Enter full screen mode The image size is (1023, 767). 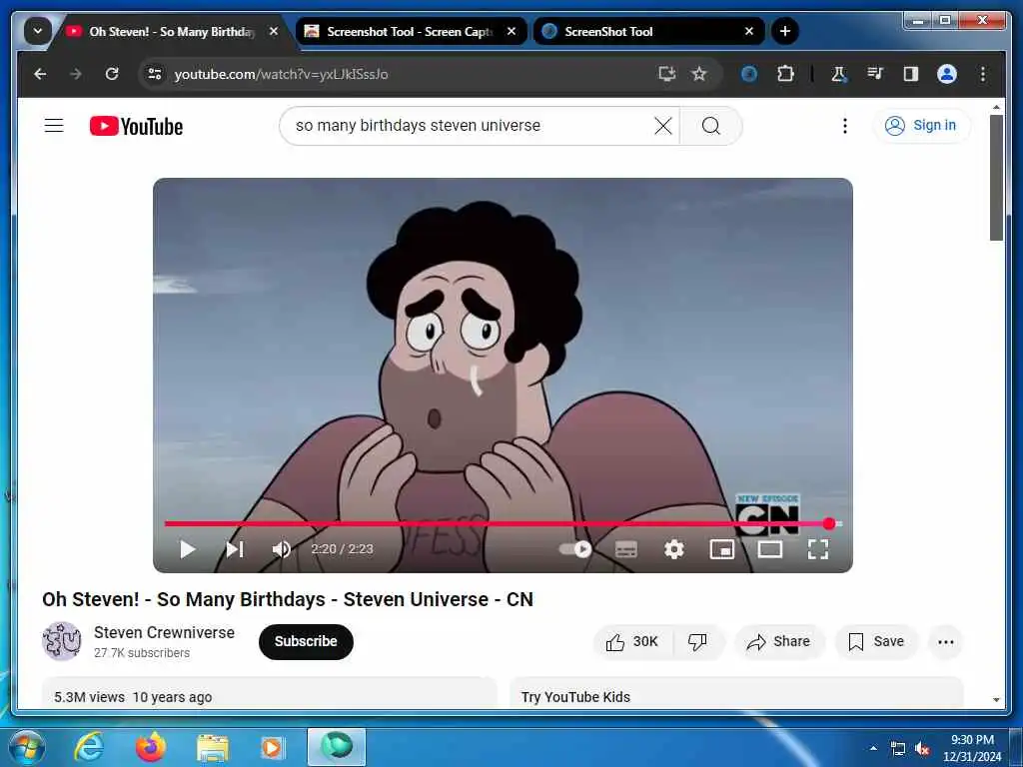tap(818, 549)
